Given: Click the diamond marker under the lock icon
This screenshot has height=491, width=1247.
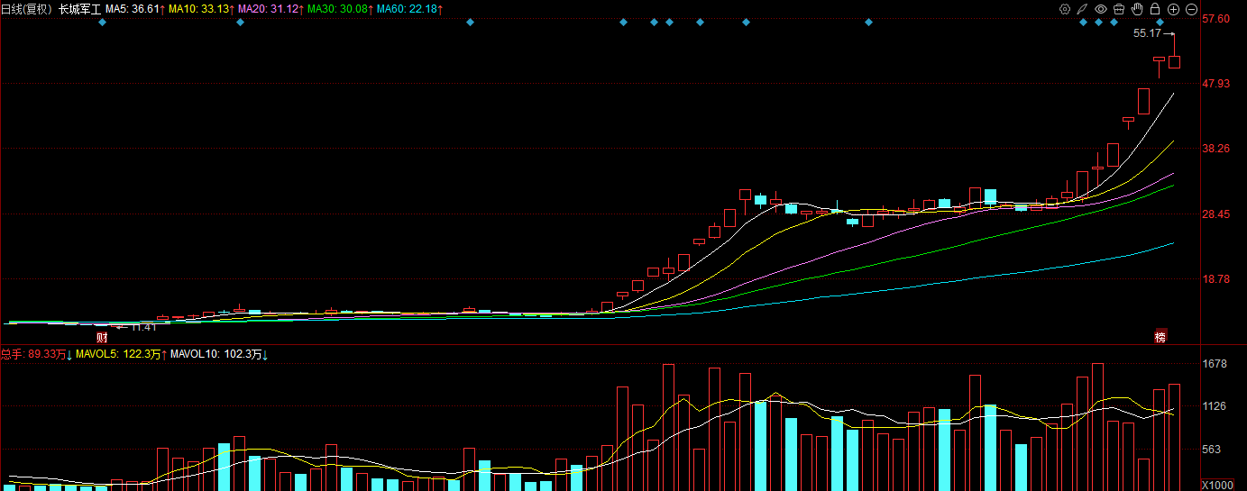Looking at the screenshot, I should 1160,23.
